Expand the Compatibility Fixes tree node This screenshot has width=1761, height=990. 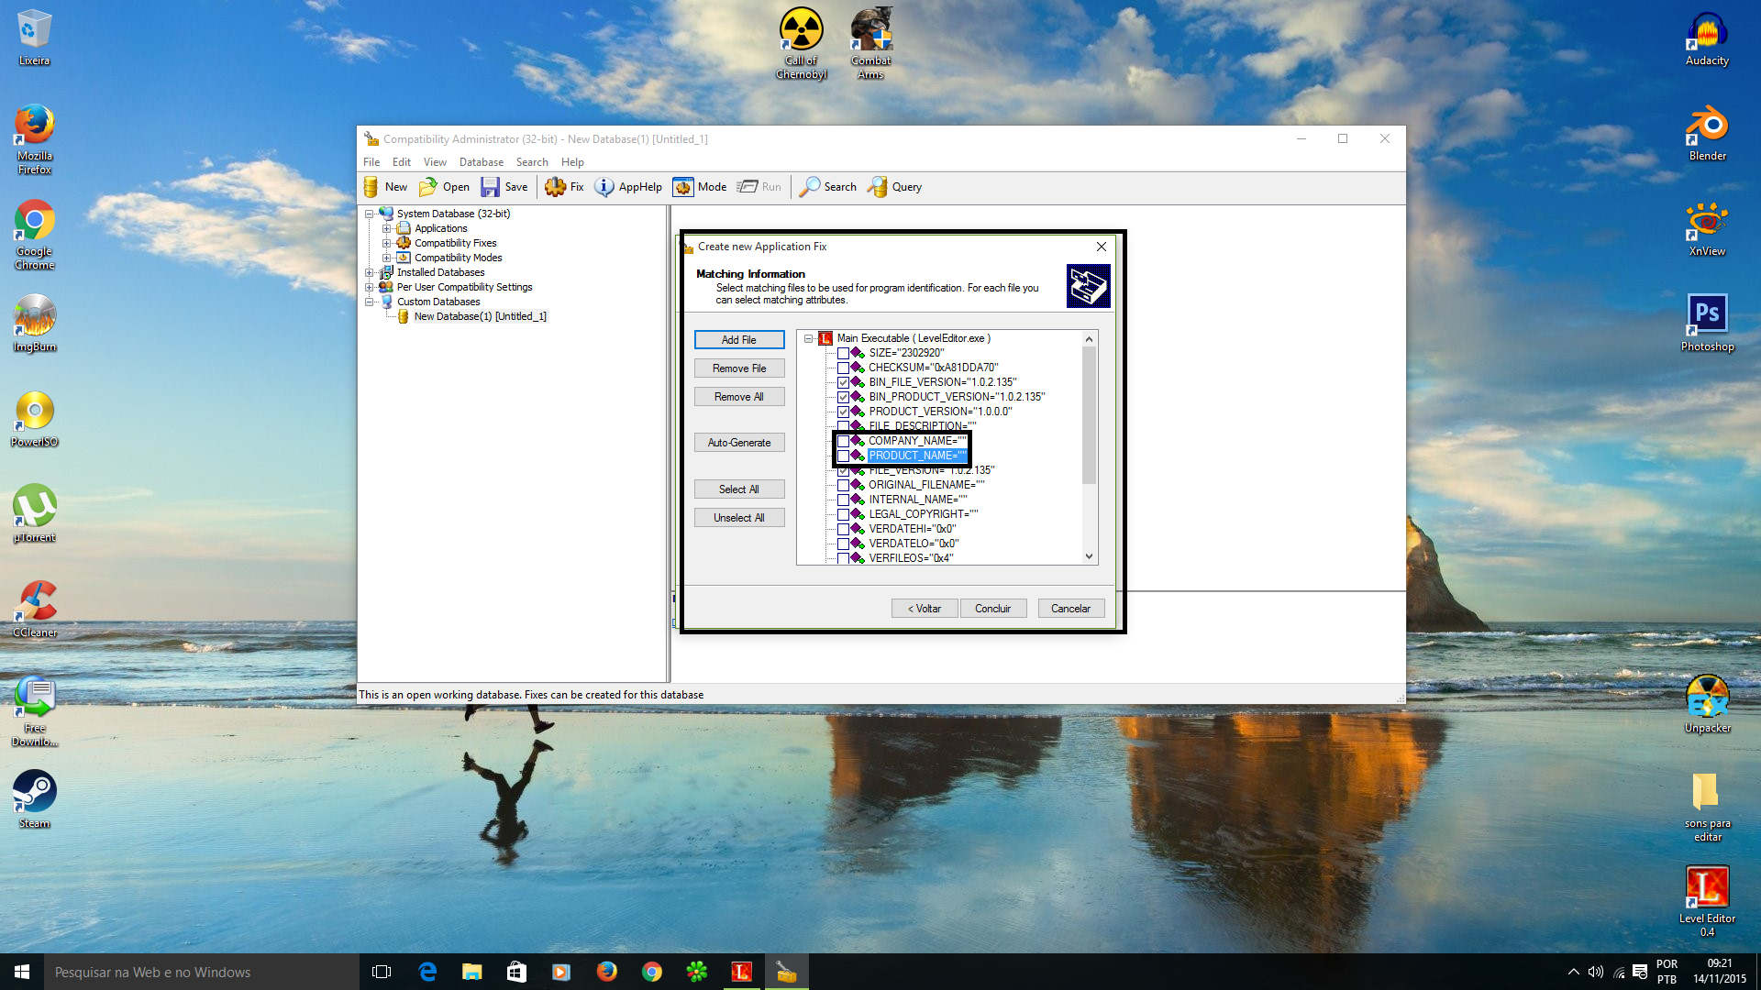coord(386,243)
